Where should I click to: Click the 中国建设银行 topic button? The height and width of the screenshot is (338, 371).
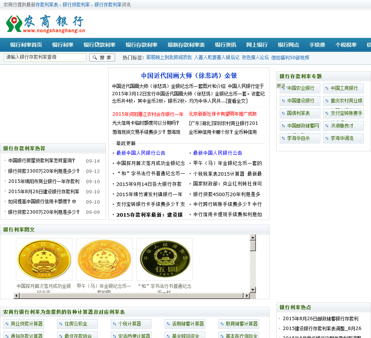point(300,101)
